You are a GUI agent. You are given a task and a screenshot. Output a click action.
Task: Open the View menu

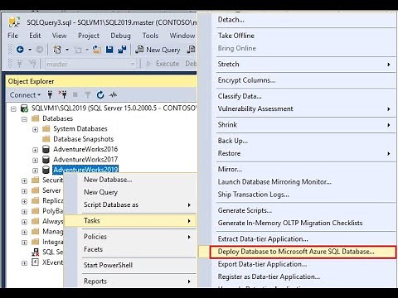[x=59, y=36]
